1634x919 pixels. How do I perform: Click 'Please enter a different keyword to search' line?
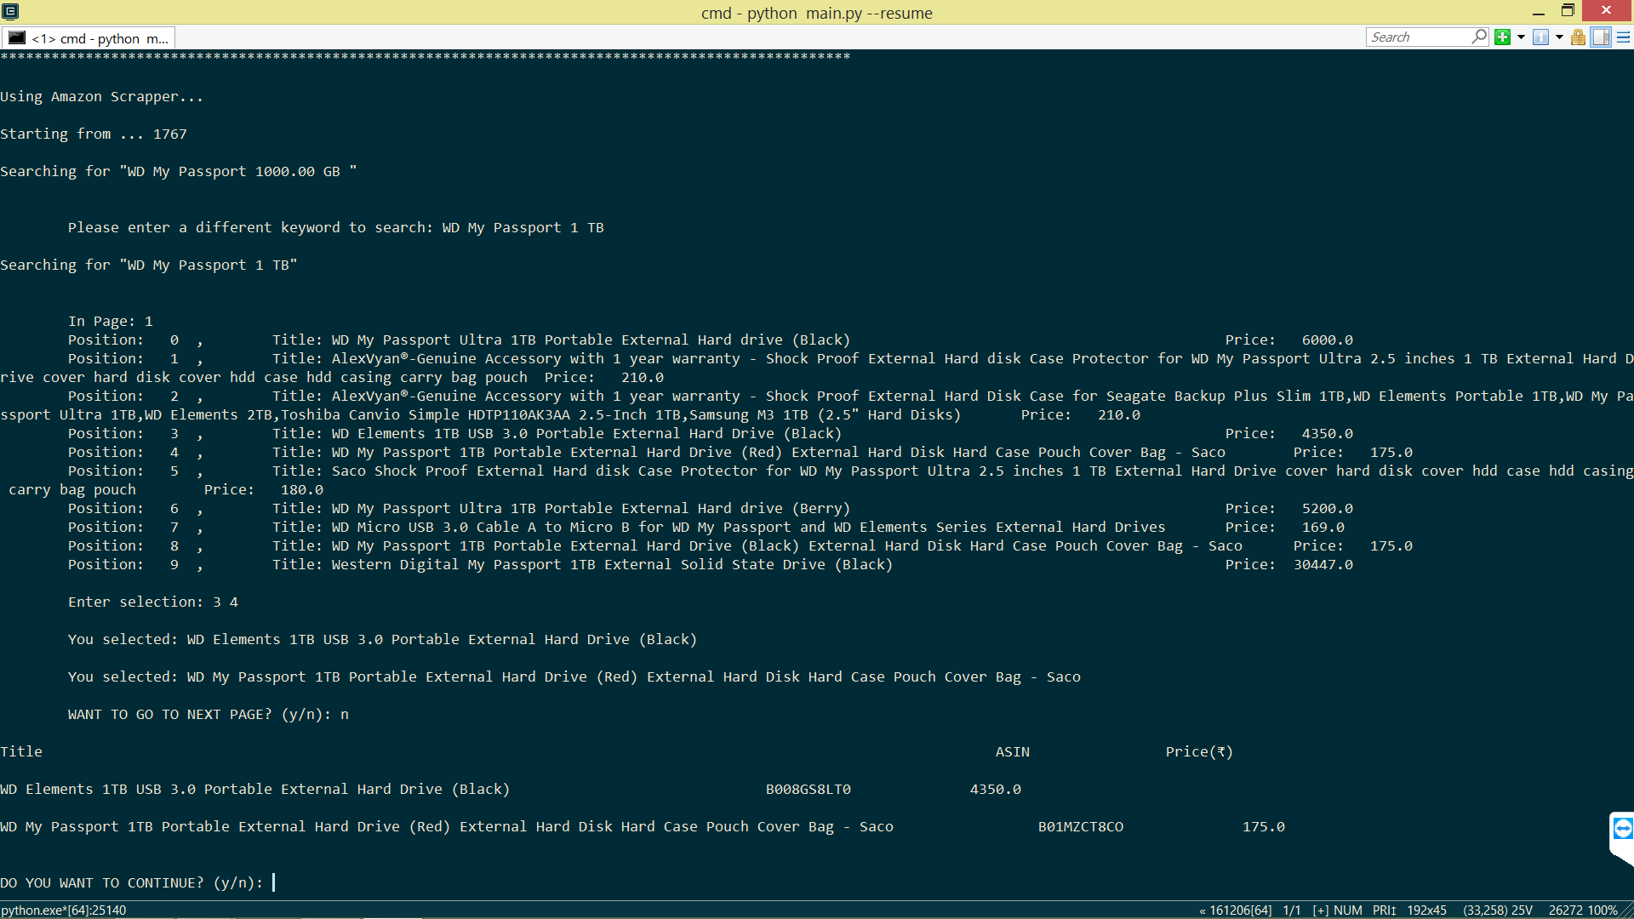(336, 227)
